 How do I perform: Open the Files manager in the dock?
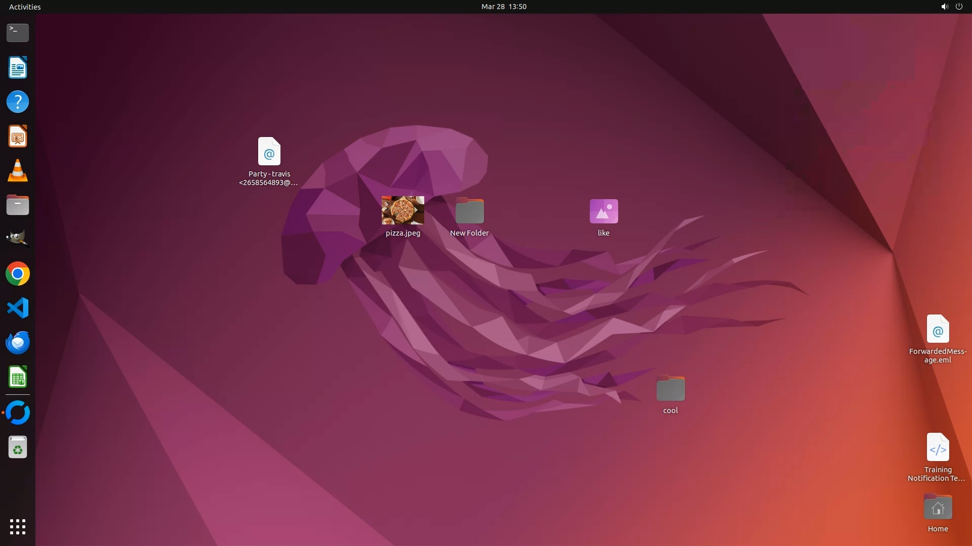[18, 205]
